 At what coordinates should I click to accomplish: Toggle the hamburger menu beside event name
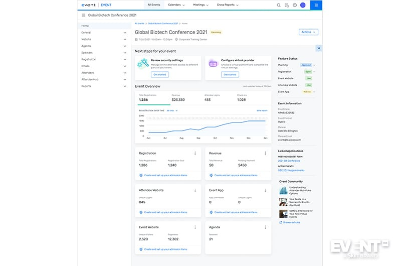coord(83,15)
